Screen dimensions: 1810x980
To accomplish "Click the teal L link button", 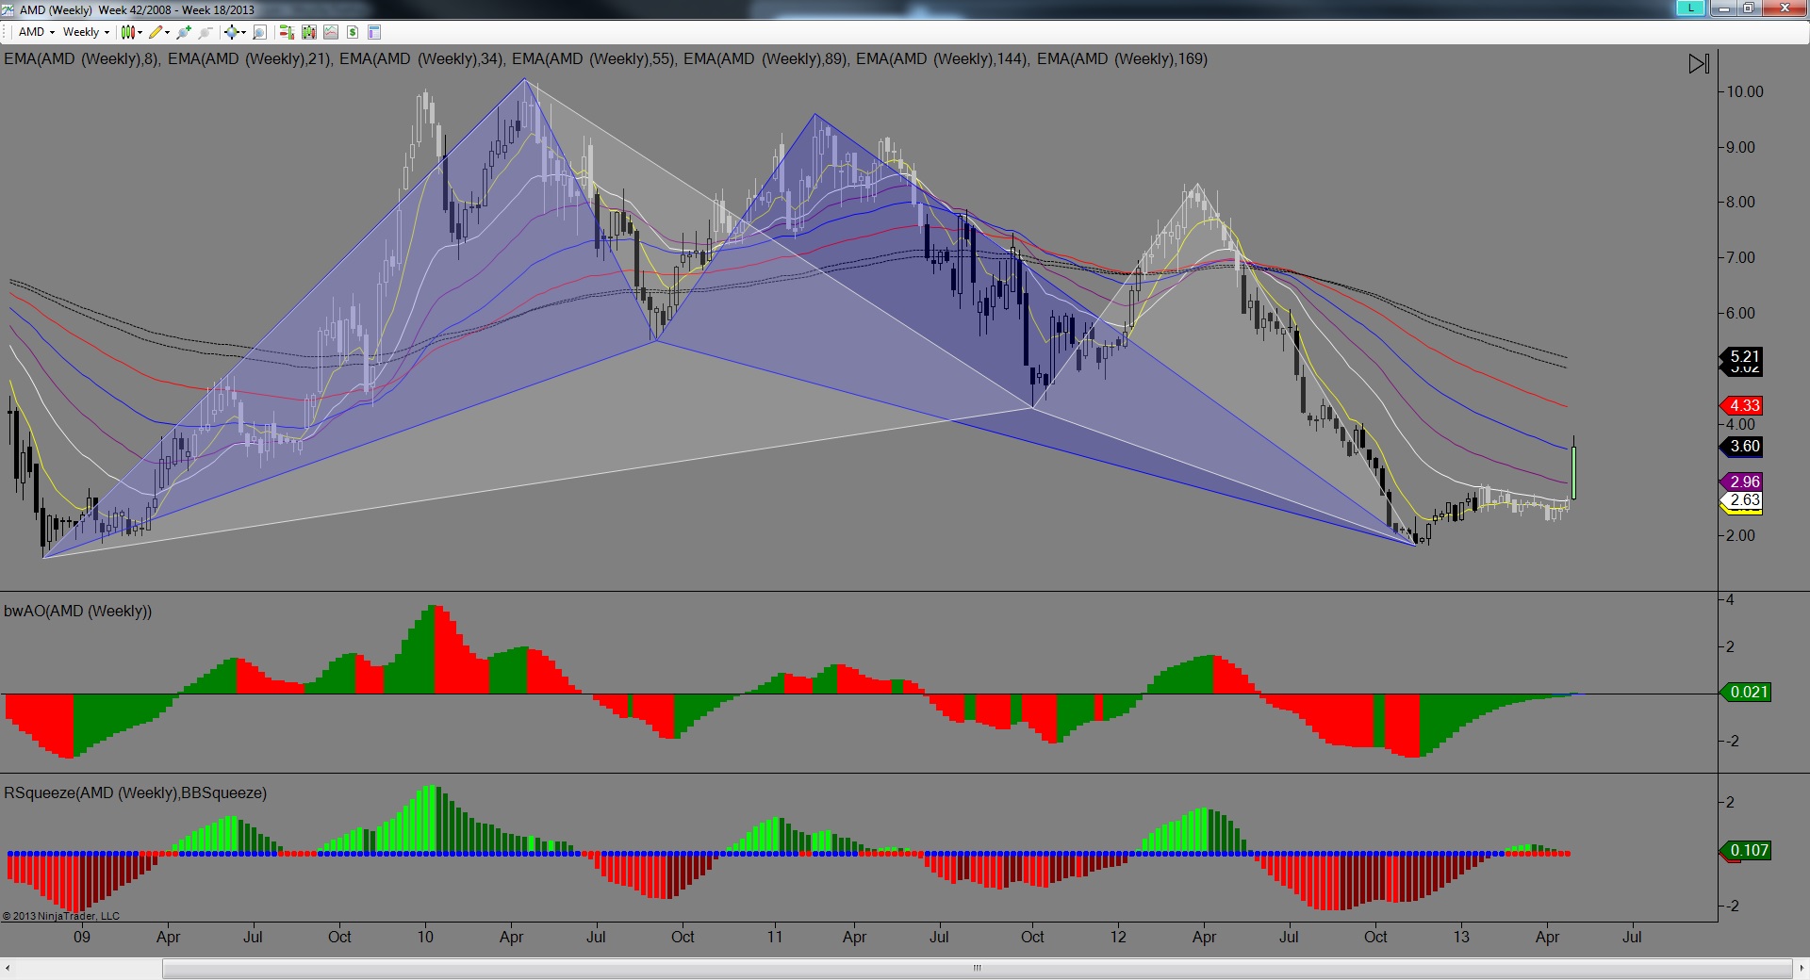I will 1691,8.
